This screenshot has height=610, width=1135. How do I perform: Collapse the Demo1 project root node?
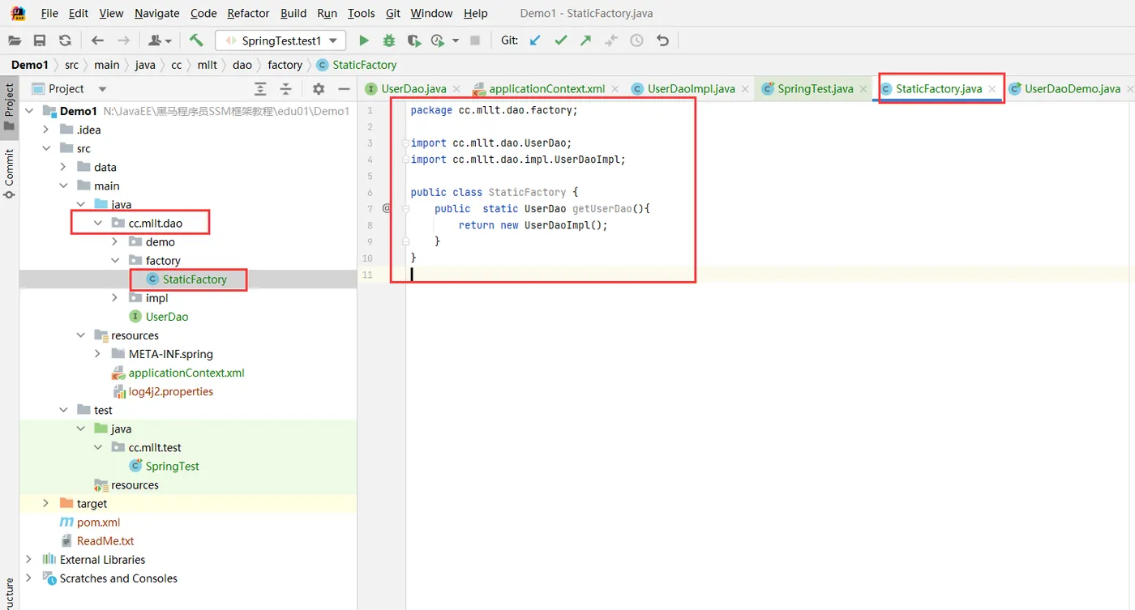pos(29,111)
